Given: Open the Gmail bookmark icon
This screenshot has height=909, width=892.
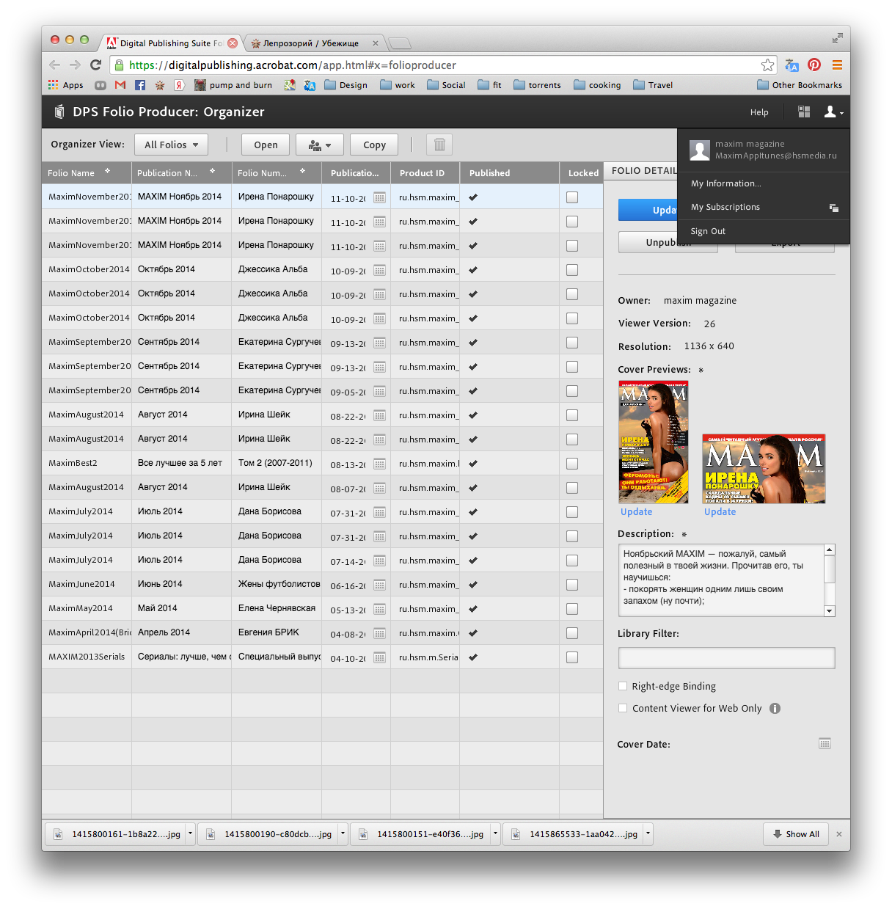Looking at the screenshot, I should tap(120, 85).
